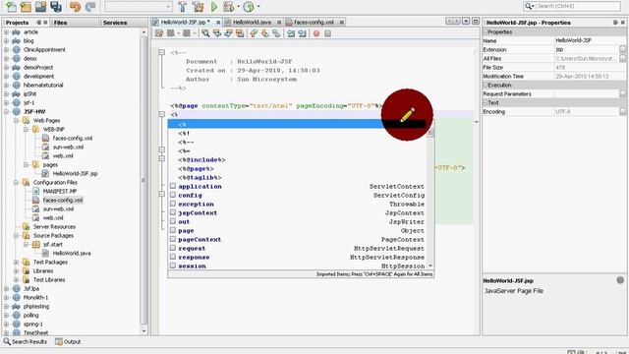This screenshot has height=354, width=629.
Task: Click the New Project toolbar icon
Action: click(x=26, y=7)
